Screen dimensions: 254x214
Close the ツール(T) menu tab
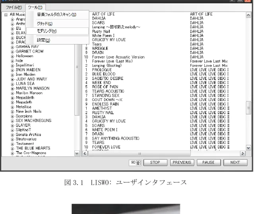click(x=35, y=7)
